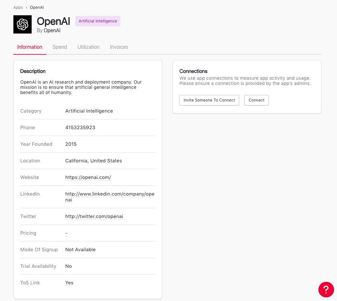
Task: Open the ToS Link Yes value
Action: tap(69, 283)
